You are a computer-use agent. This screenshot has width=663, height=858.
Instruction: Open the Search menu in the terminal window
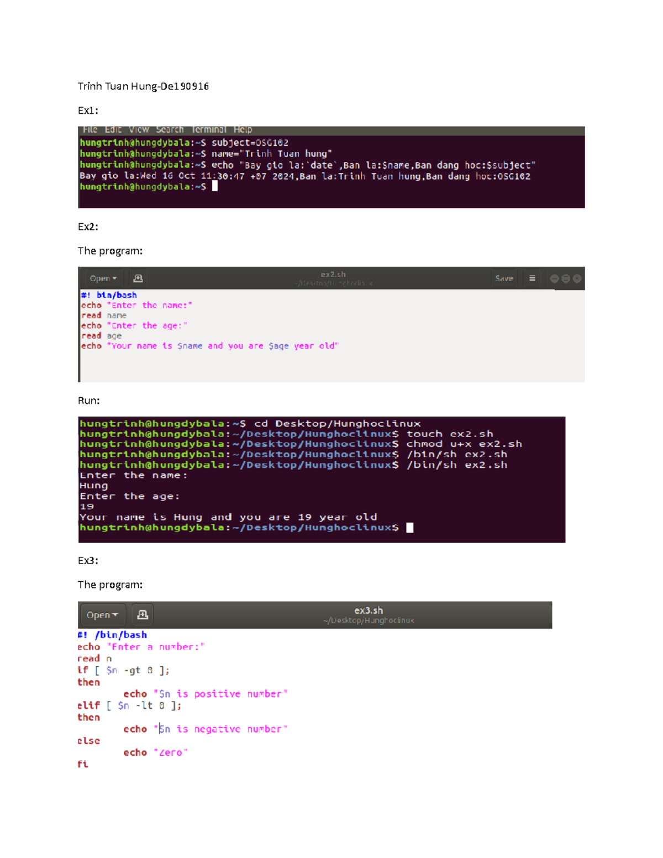[170, 129]
